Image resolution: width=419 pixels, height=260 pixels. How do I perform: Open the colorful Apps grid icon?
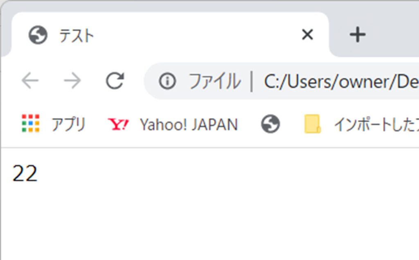(31, 124)
